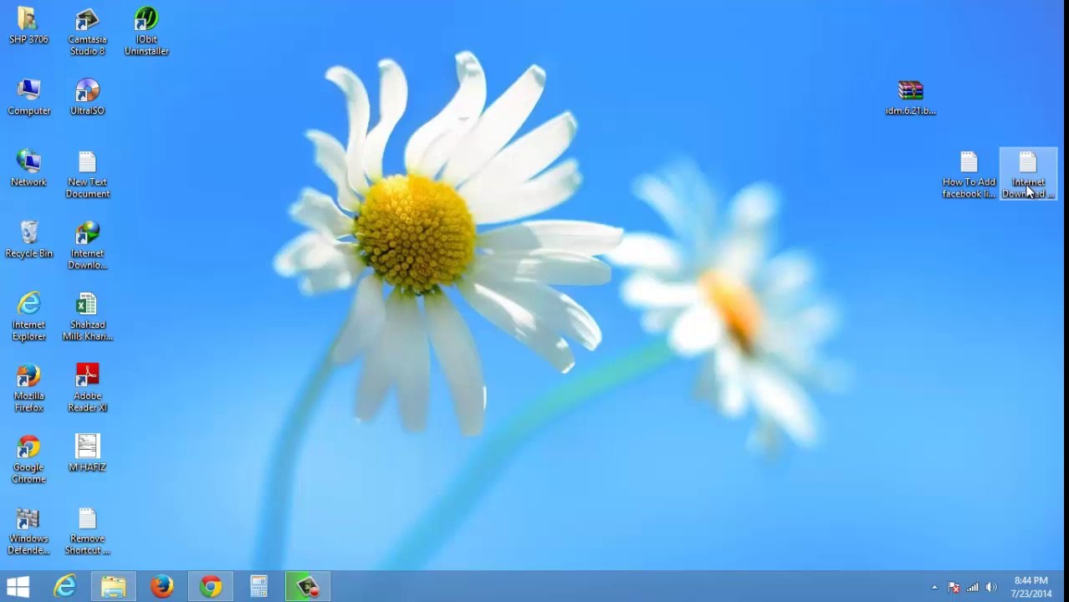Open Action Center flag in tray
This screenshot has height=602, width=1069.
point(954,587)
